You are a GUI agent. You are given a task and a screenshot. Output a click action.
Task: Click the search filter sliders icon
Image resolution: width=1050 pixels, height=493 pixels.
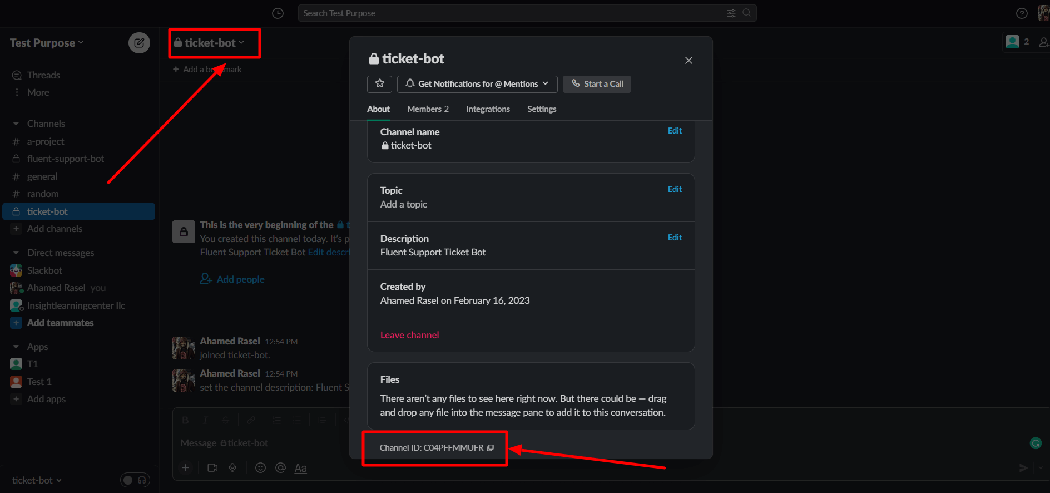[731, 13]
